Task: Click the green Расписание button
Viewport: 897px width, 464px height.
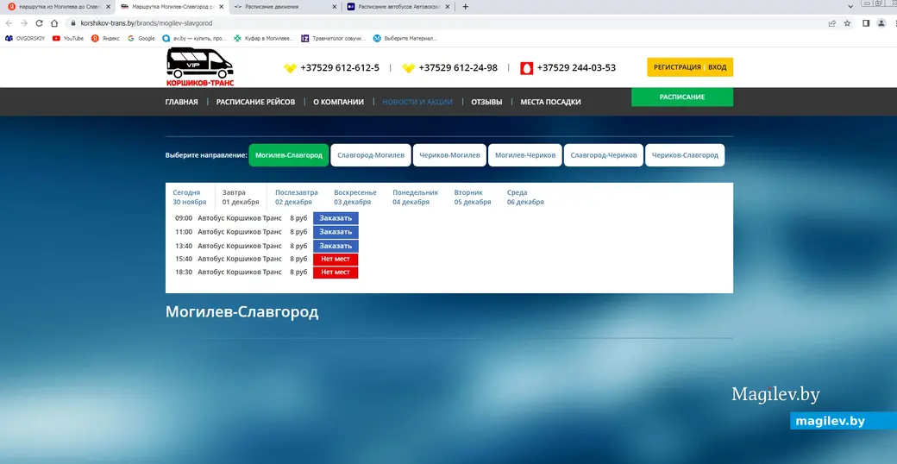Action: pos(681,97)
